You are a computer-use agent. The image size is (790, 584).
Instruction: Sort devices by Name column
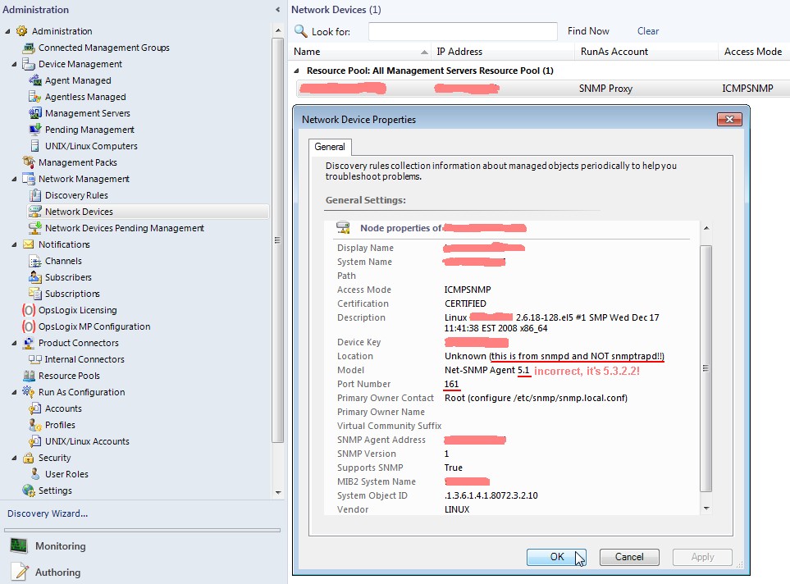click(361, 52)
